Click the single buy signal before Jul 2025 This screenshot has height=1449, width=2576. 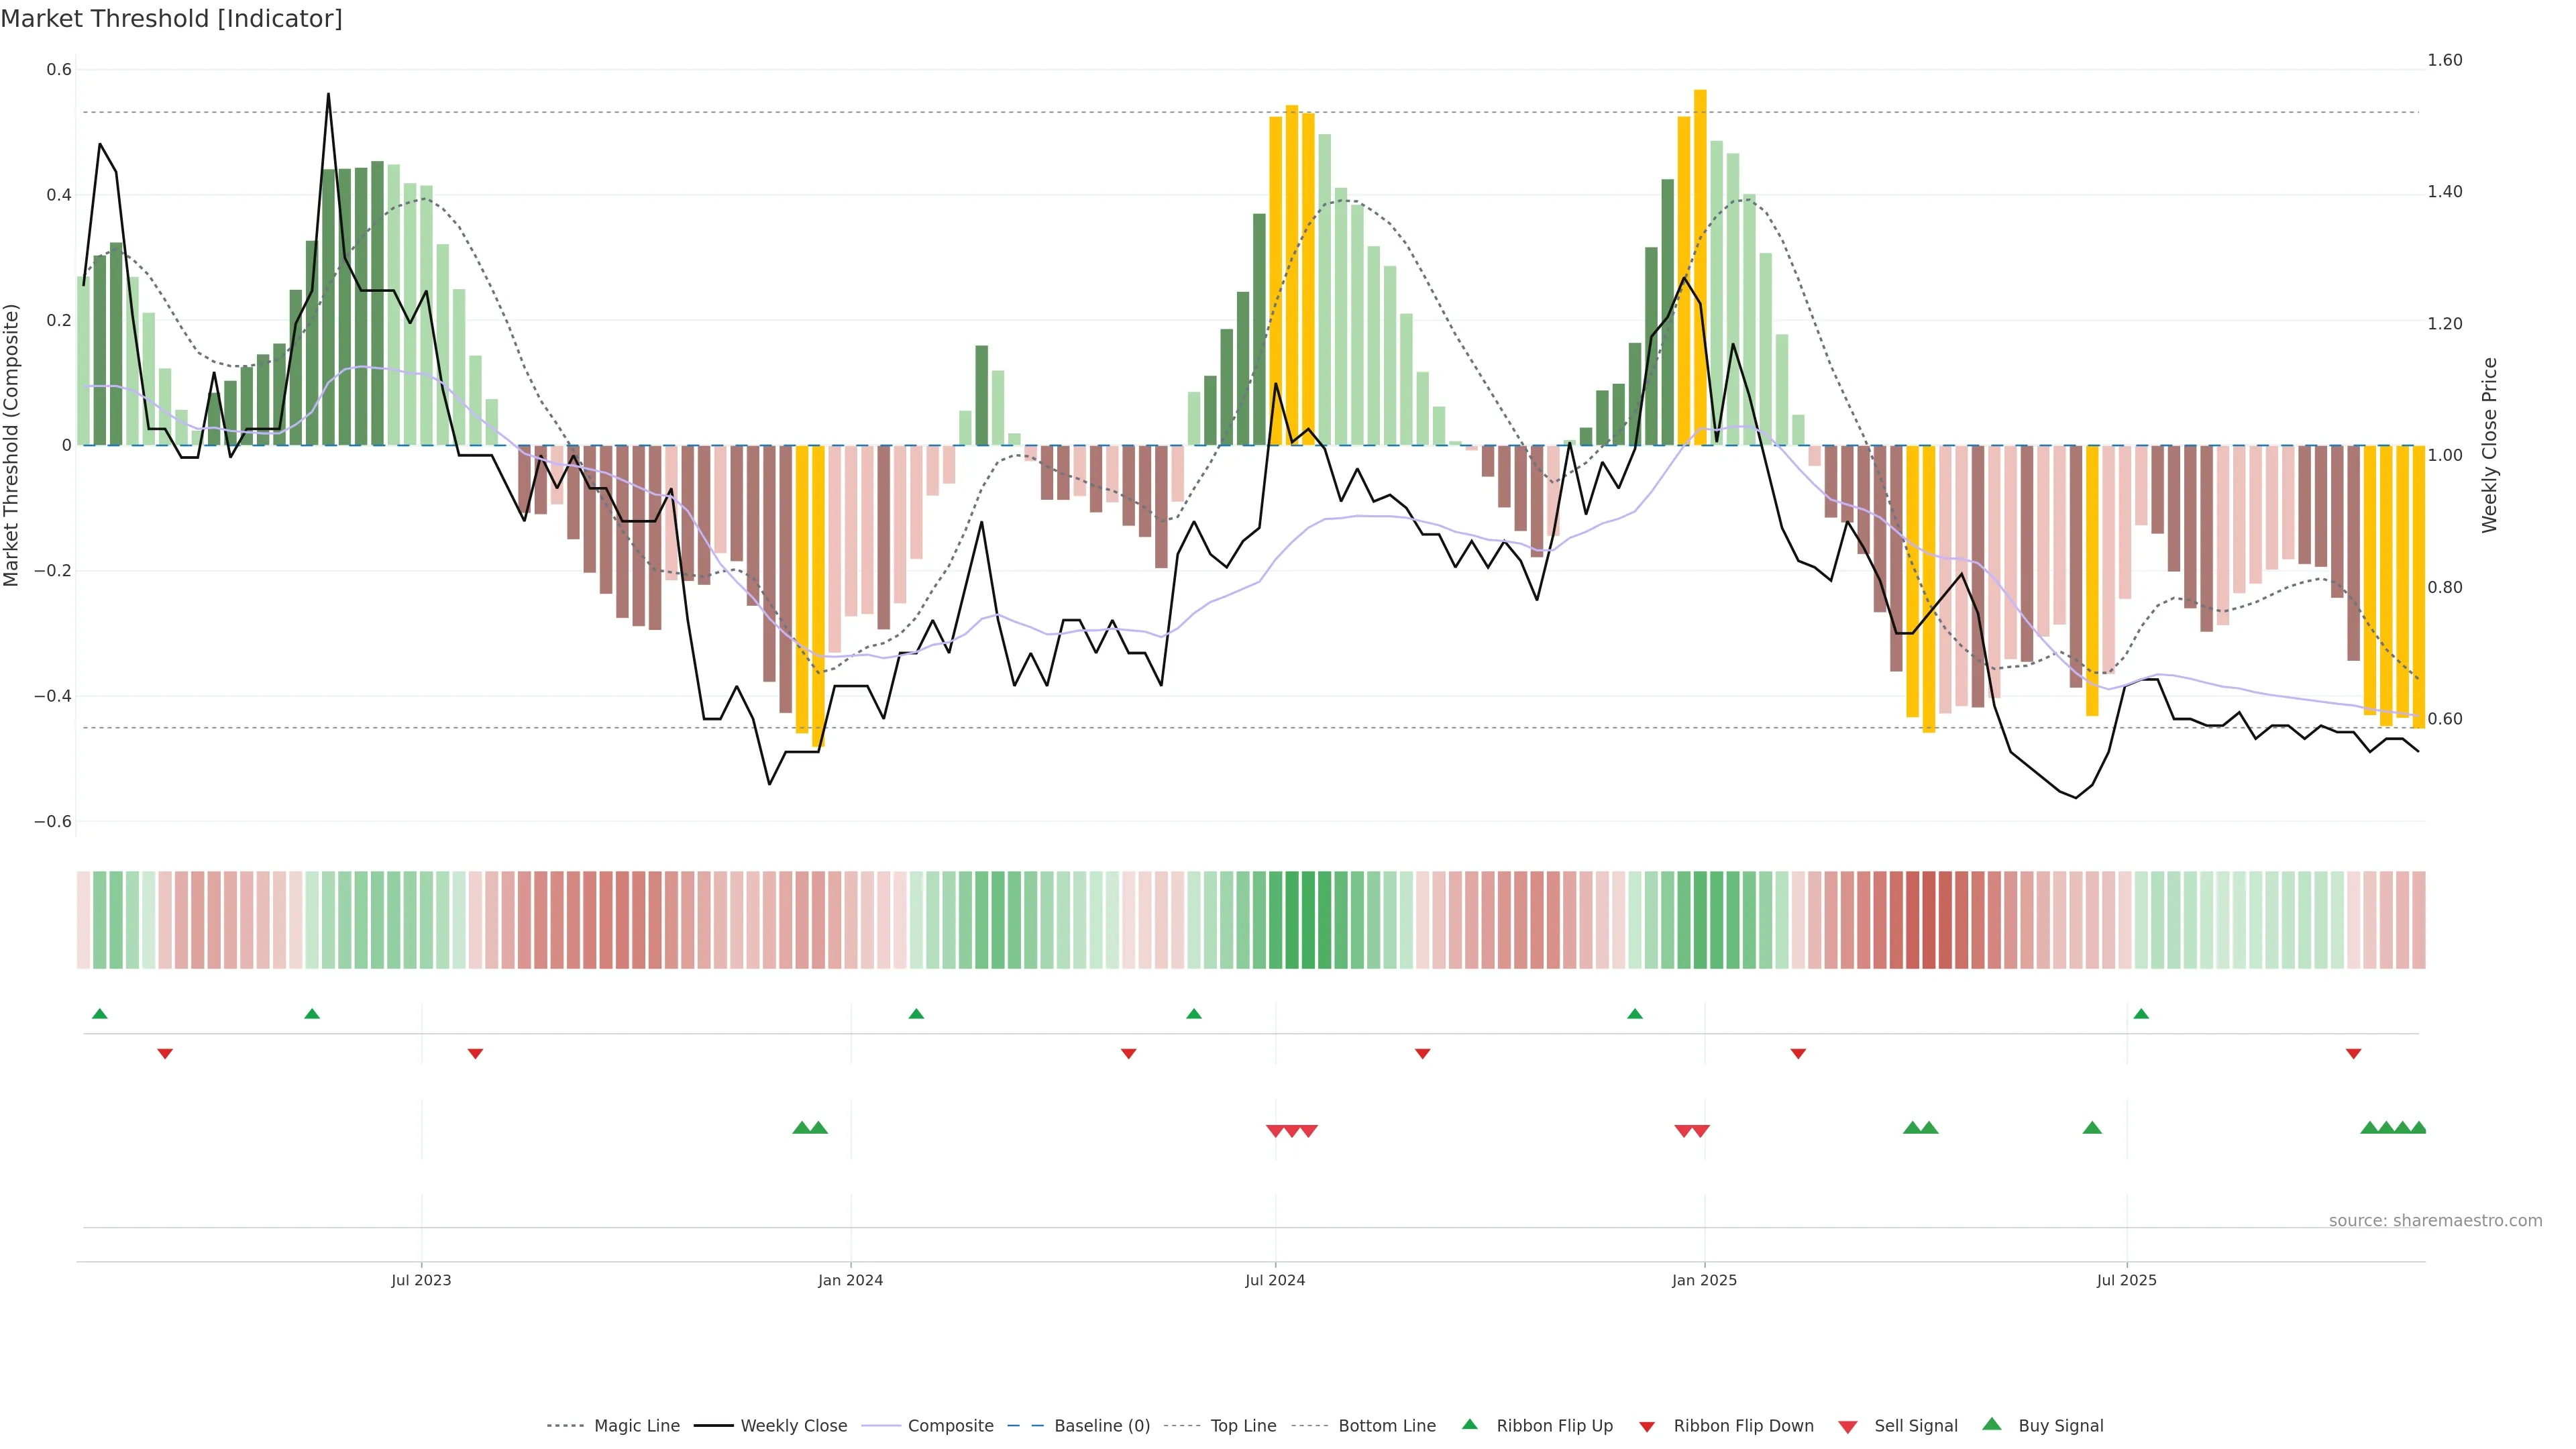[x=2092, y=1128]
